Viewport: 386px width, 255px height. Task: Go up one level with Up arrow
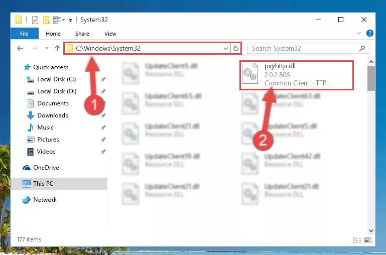click(x=57, y=48)
